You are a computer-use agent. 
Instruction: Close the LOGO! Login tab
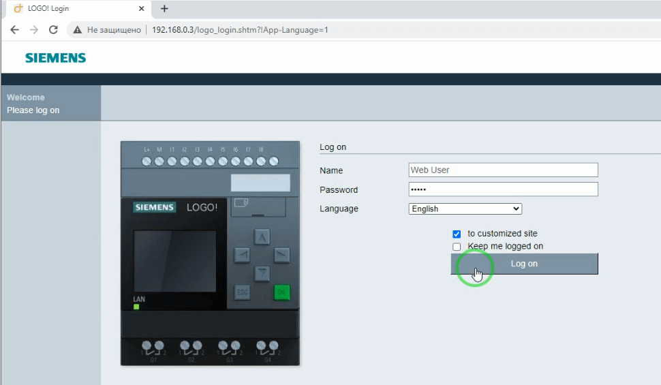(141, 9)
